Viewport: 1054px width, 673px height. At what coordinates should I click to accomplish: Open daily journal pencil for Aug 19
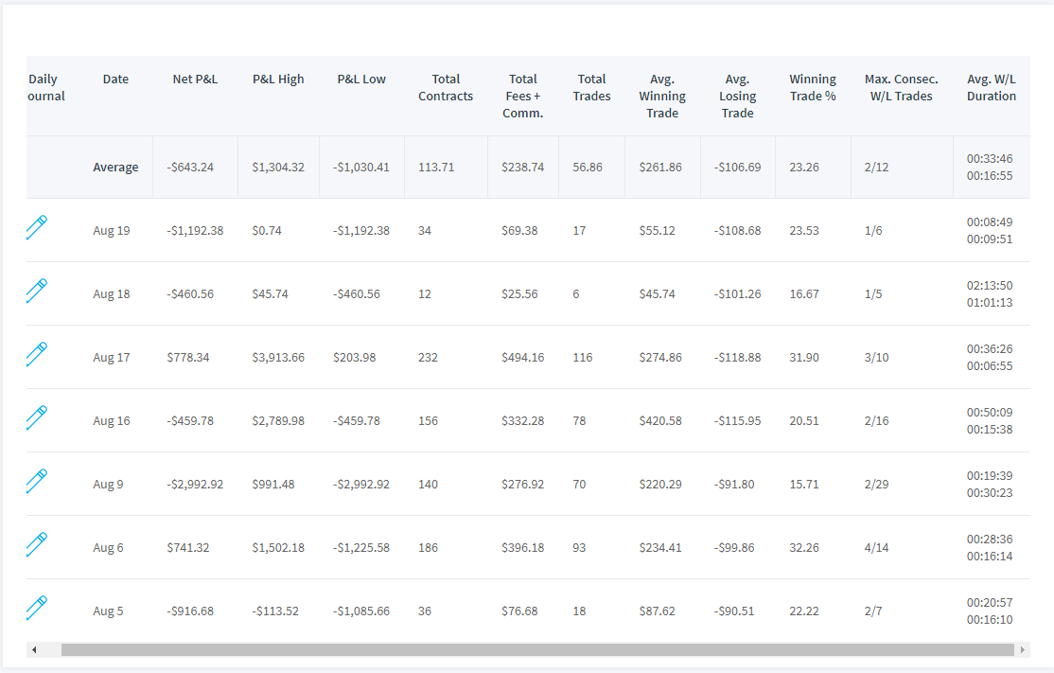point(37,227)
